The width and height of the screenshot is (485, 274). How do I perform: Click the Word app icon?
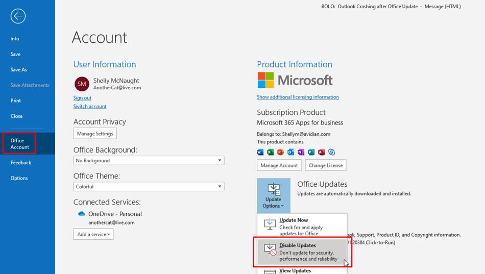pos(260,152)
